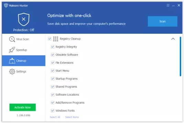Switch to the Virus Scan section
Screen dimensions: 184x123
pos(24,39)
